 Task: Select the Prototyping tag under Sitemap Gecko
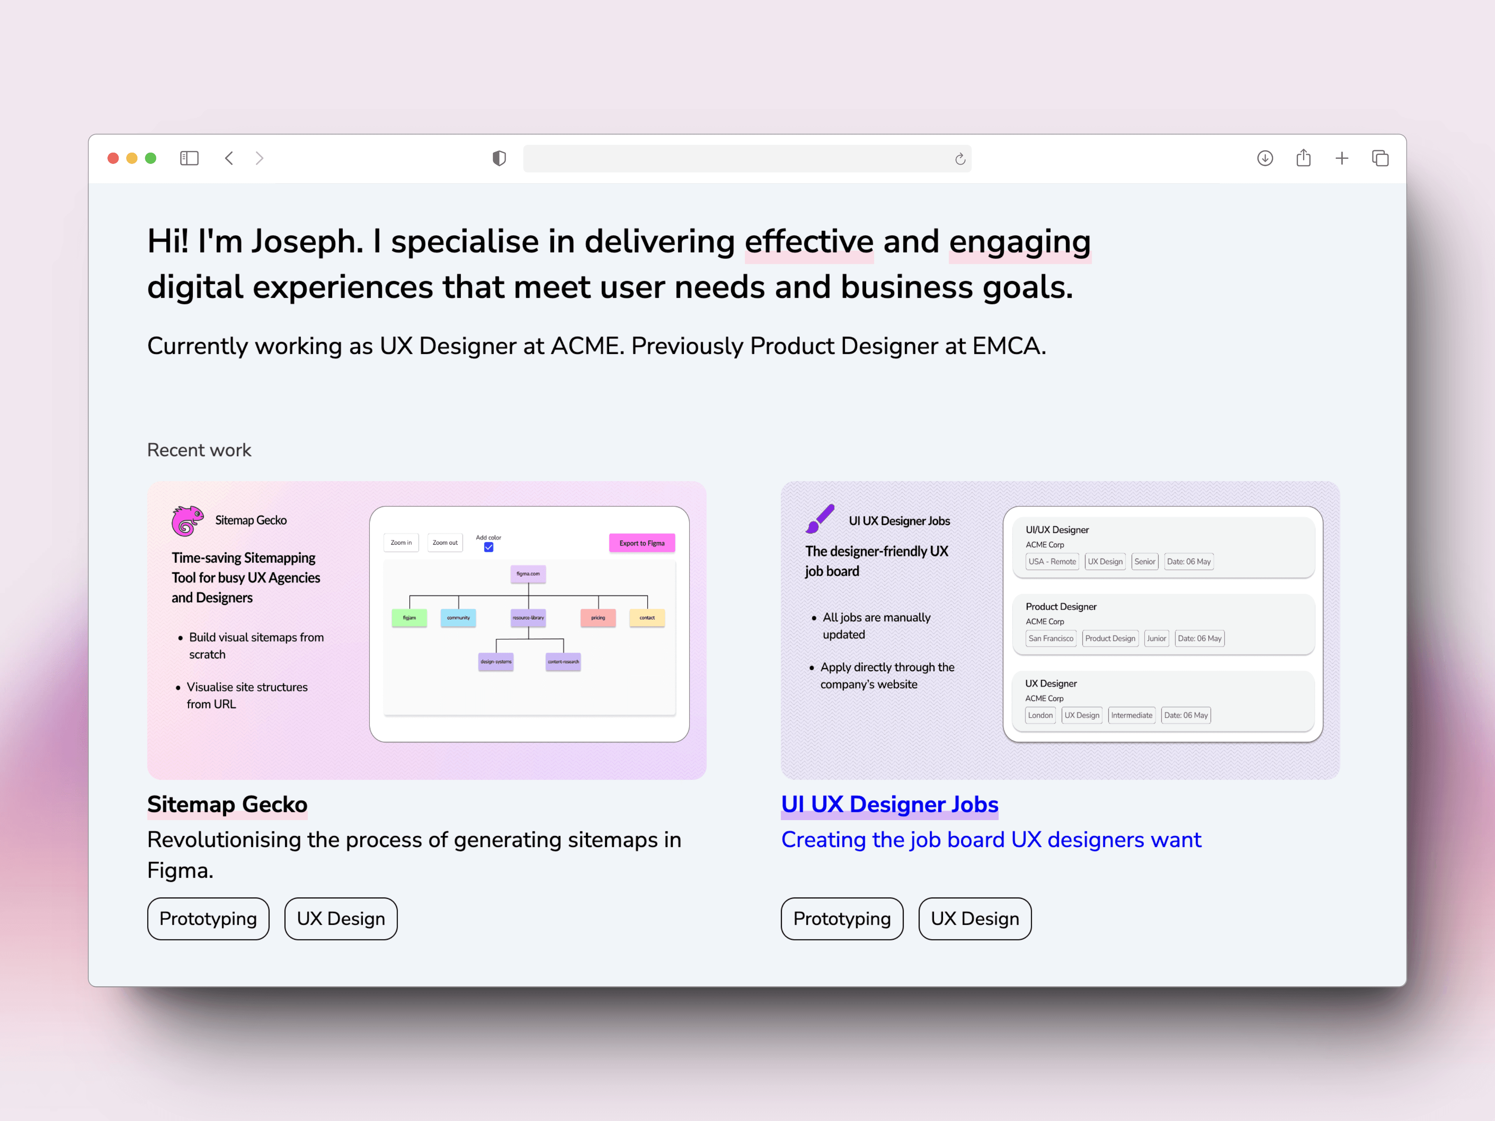(208, 918)
